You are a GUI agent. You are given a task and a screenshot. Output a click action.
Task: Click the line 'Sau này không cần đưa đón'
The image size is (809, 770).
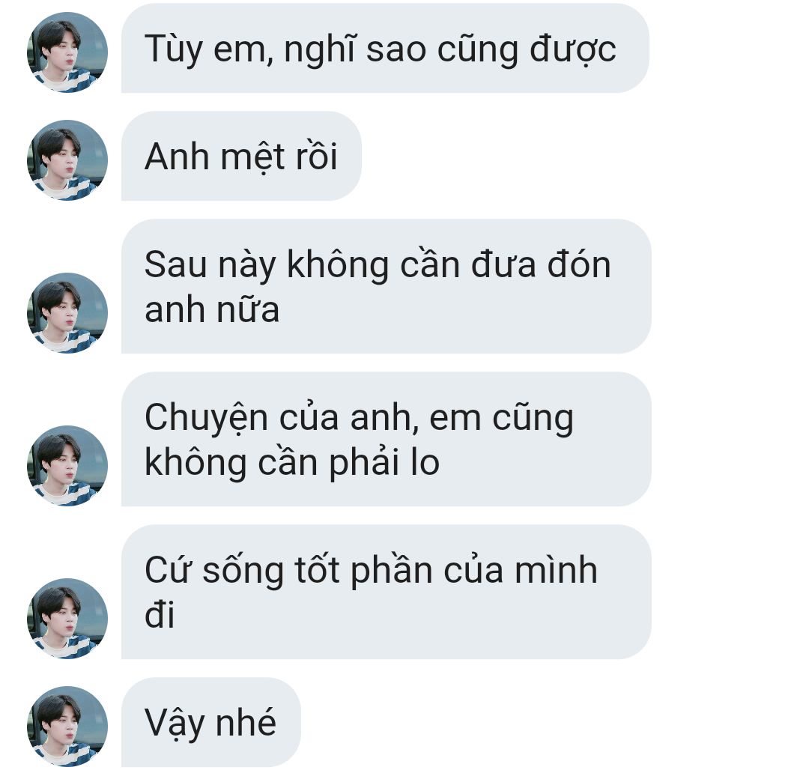(x=378, y=264)
